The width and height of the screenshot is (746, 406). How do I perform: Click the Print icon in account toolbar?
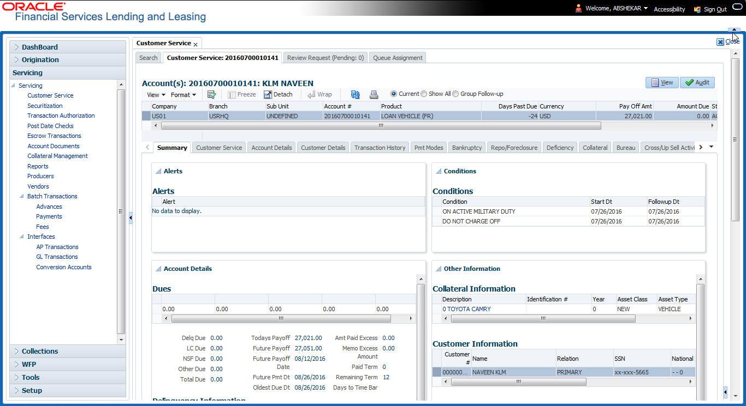click(x=374, y=94)
